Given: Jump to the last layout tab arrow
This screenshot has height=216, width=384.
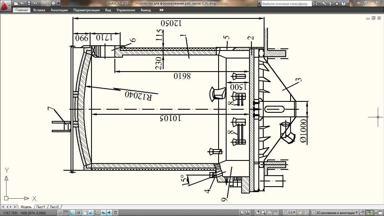Looking at the screenshot, I should coord(15,207).
